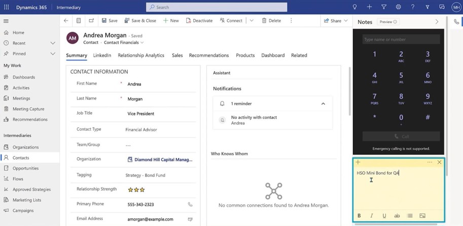Open the sticky note more options ellipsis
The image size is (463, 226).
pos(430,162)
